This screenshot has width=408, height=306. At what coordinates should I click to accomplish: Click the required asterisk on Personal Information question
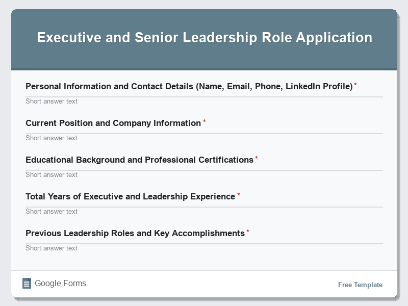[x=355, y=84]
